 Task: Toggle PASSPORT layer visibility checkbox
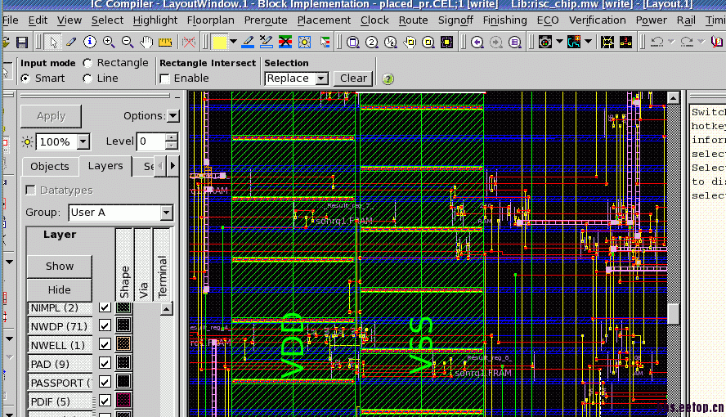click(105, 382)
